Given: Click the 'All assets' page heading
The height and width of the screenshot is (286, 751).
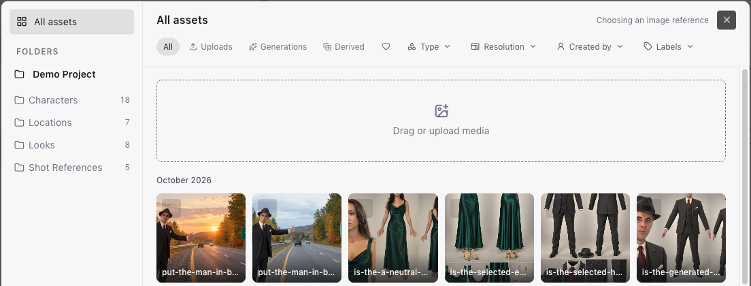Looking at the screenshot, I should [182, 20].
